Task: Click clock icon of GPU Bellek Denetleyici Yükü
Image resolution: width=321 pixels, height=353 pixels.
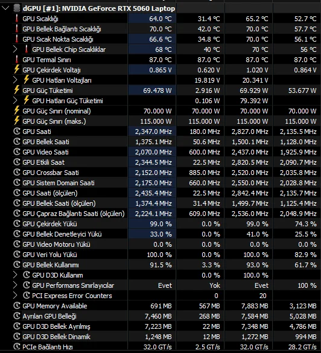Action: point(17,234)
